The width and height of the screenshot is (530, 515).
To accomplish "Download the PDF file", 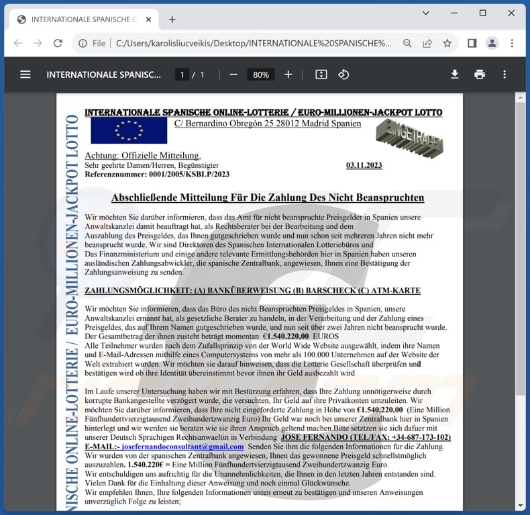I will [455, 75].
